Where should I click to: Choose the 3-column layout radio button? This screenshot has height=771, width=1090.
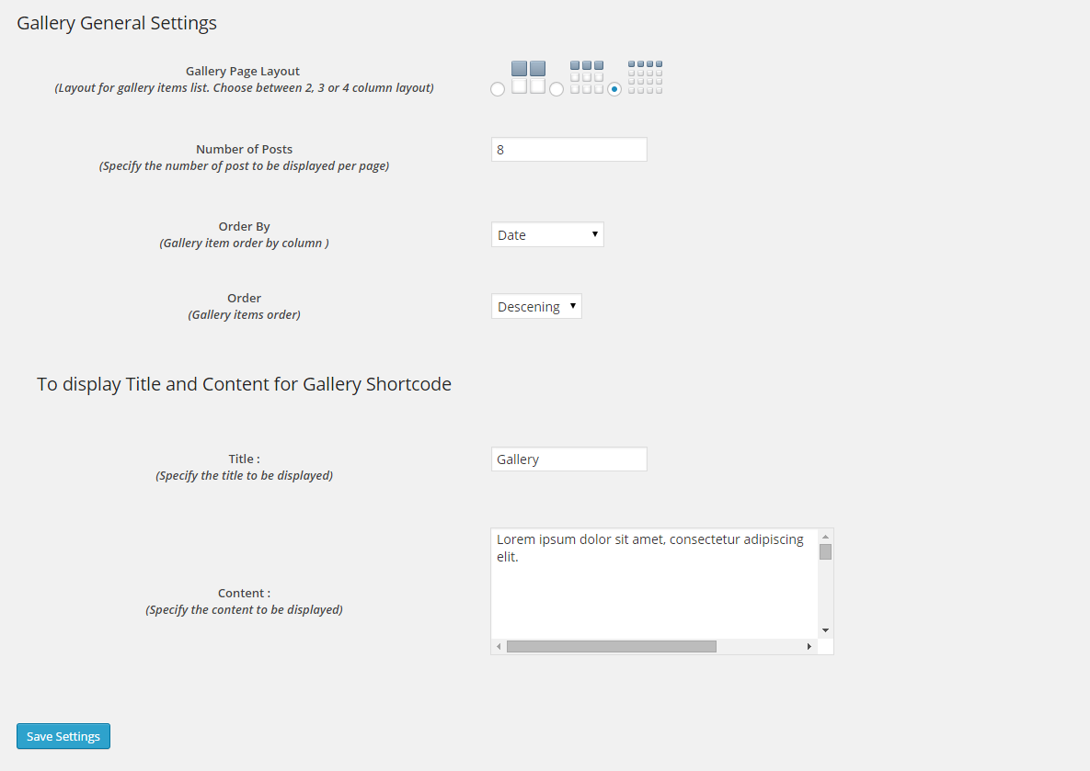pos(556,89)
